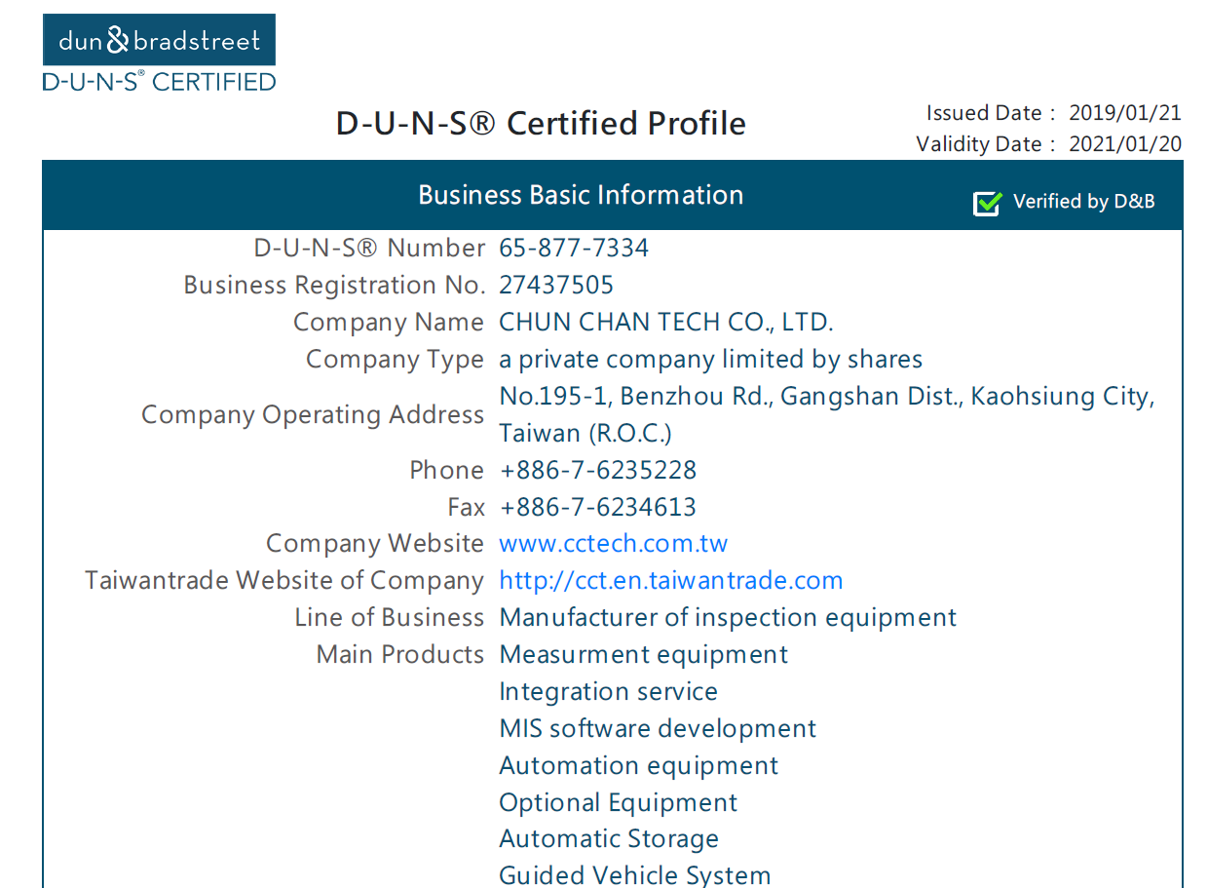The image size is (1208, 888).
Task: Click the 'Taiwan (R.O.C.)' address line
Action: tap(585, 433)
